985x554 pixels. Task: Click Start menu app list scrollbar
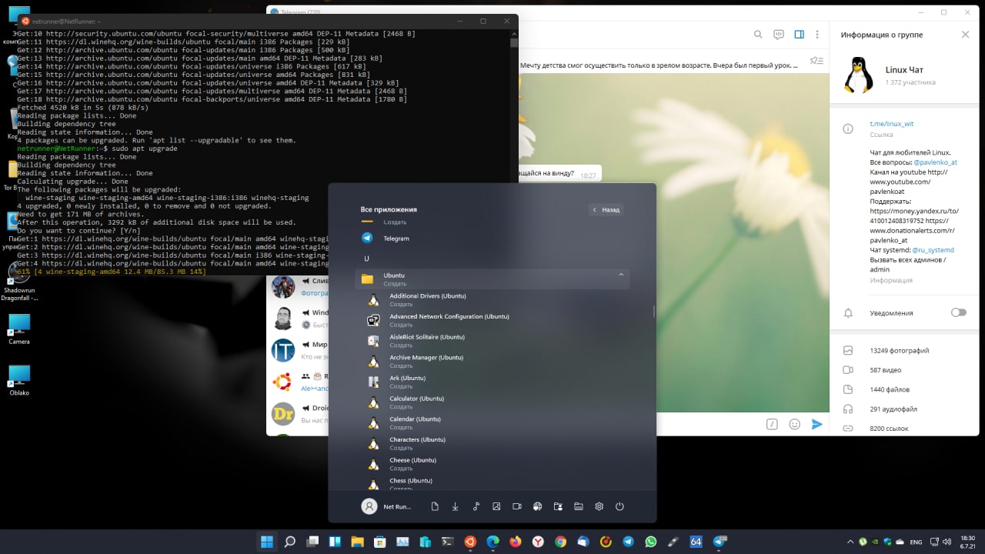pyautogui.click(x=654, y=312)
